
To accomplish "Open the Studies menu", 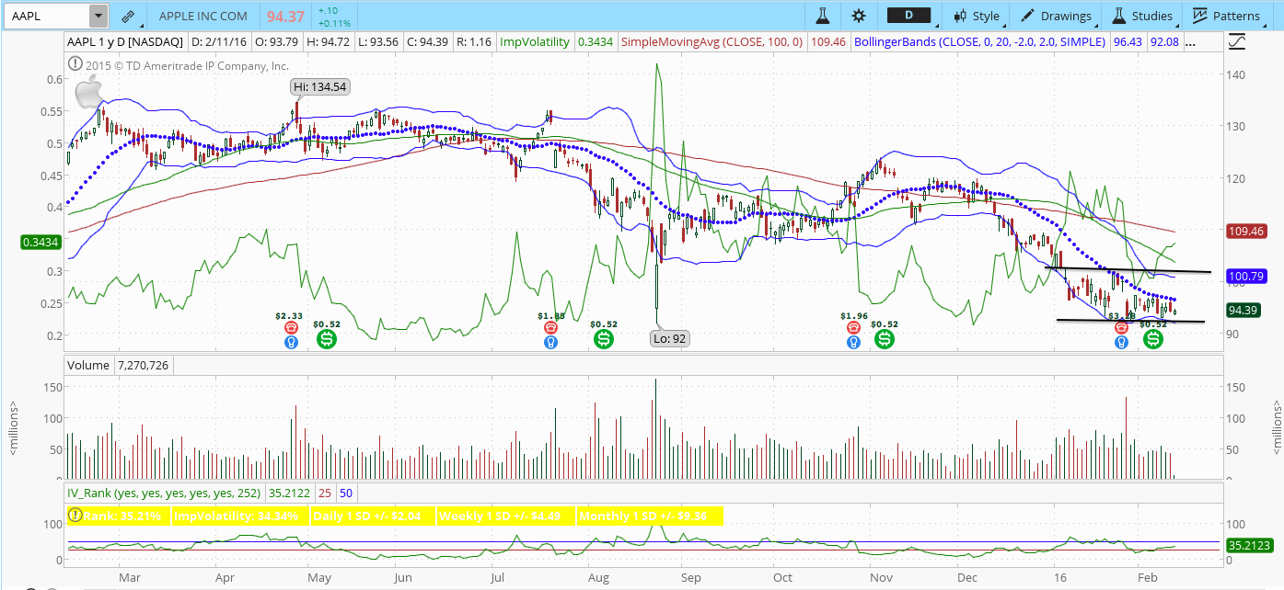I will [x=1142, y=16].
